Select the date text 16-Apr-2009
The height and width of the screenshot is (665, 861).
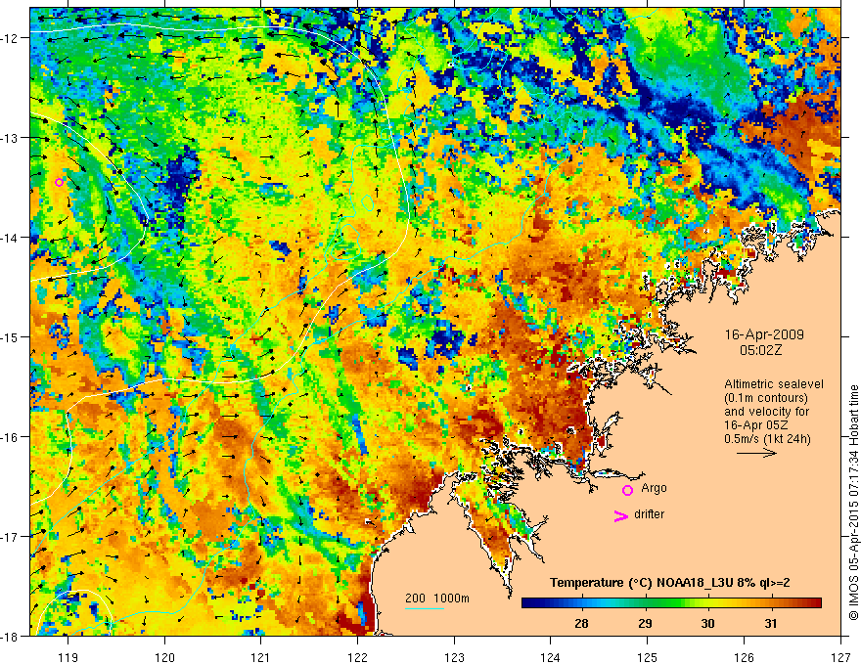click(764, 334)
